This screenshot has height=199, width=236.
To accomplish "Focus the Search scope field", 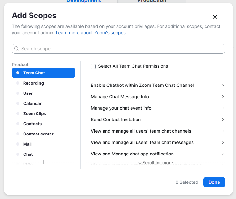I will [x=118, y=49].
